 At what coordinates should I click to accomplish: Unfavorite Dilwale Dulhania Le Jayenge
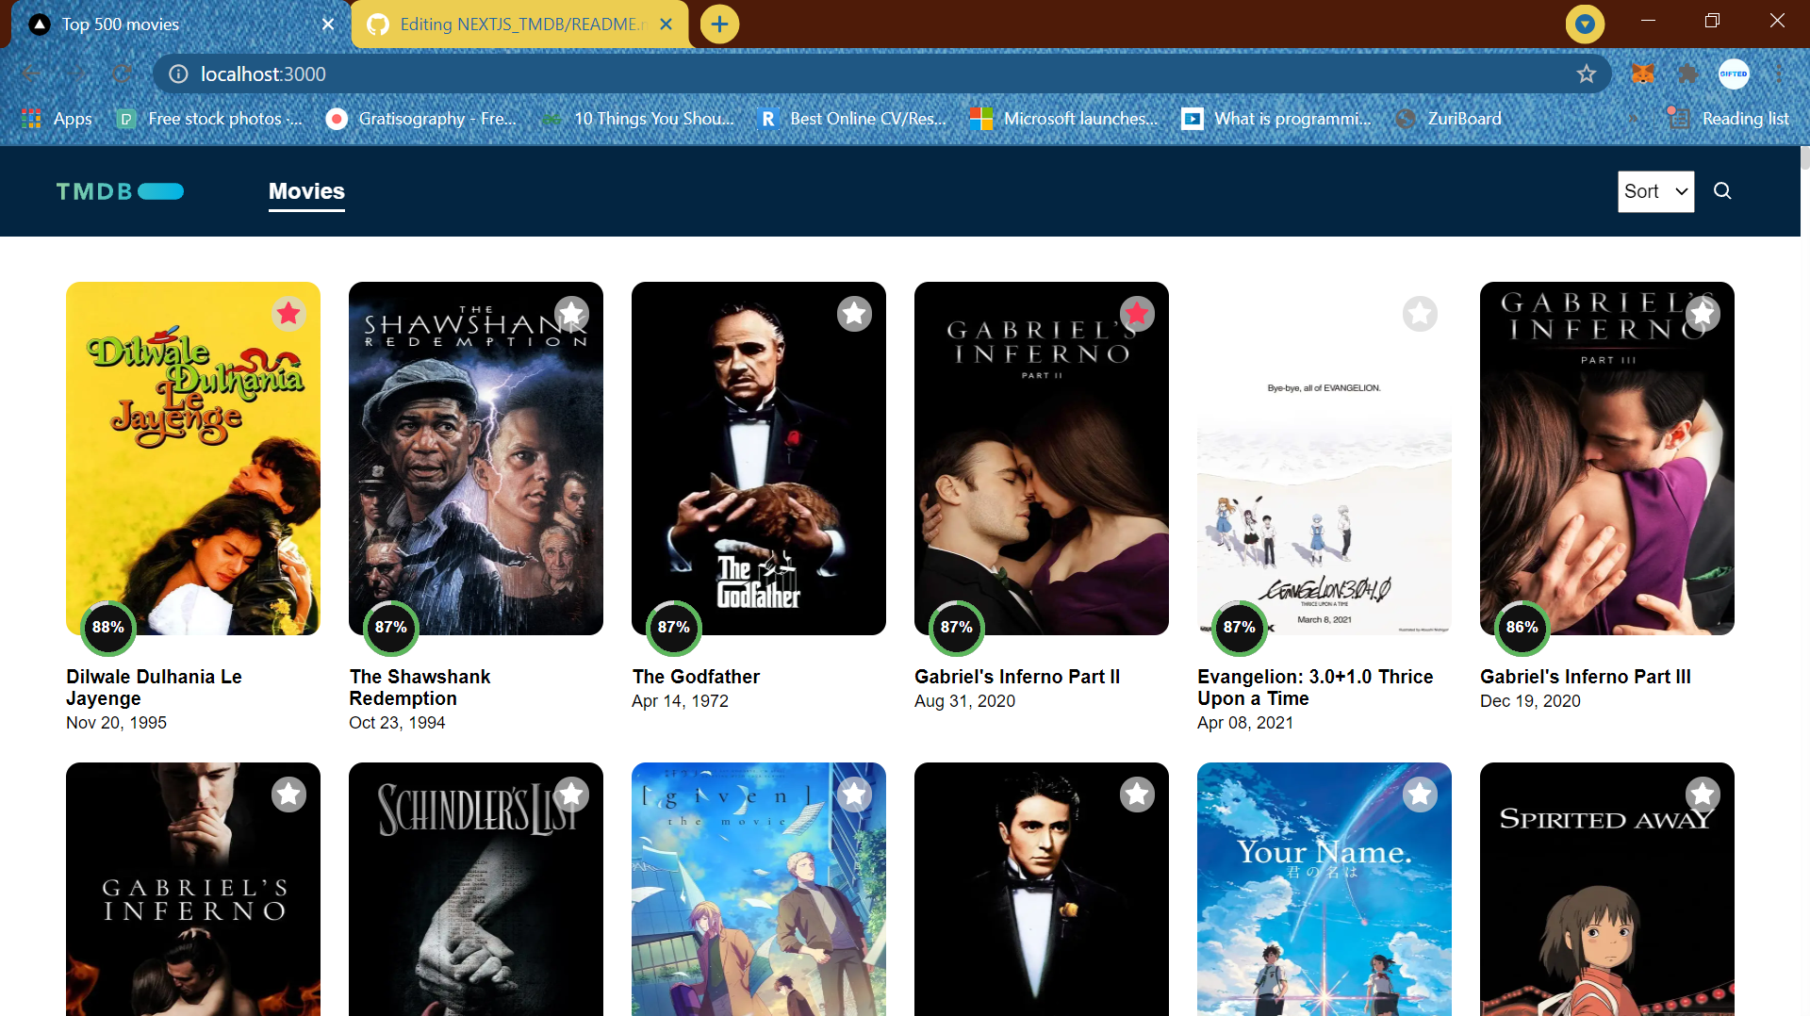(x=288, y=313)
